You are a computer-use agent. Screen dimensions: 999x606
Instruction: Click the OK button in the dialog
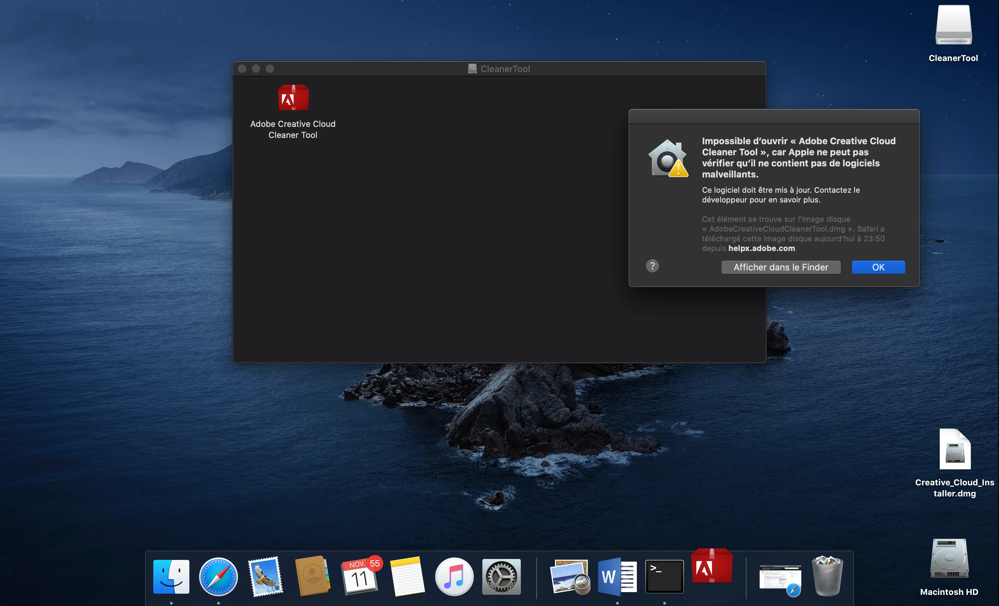[x=878, y=267]
